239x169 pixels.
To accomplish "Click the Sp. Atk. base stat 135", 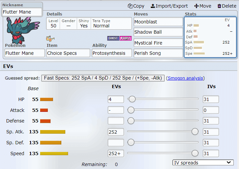I will pyautogui.click(x=34, y=132).
